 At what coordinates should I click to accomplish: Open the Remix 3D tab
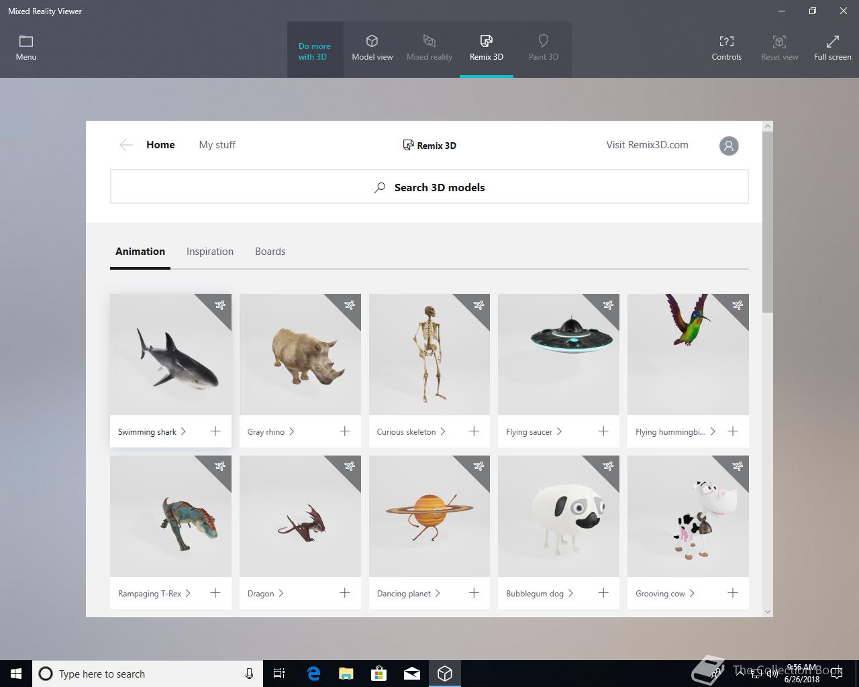click(487, 48)
